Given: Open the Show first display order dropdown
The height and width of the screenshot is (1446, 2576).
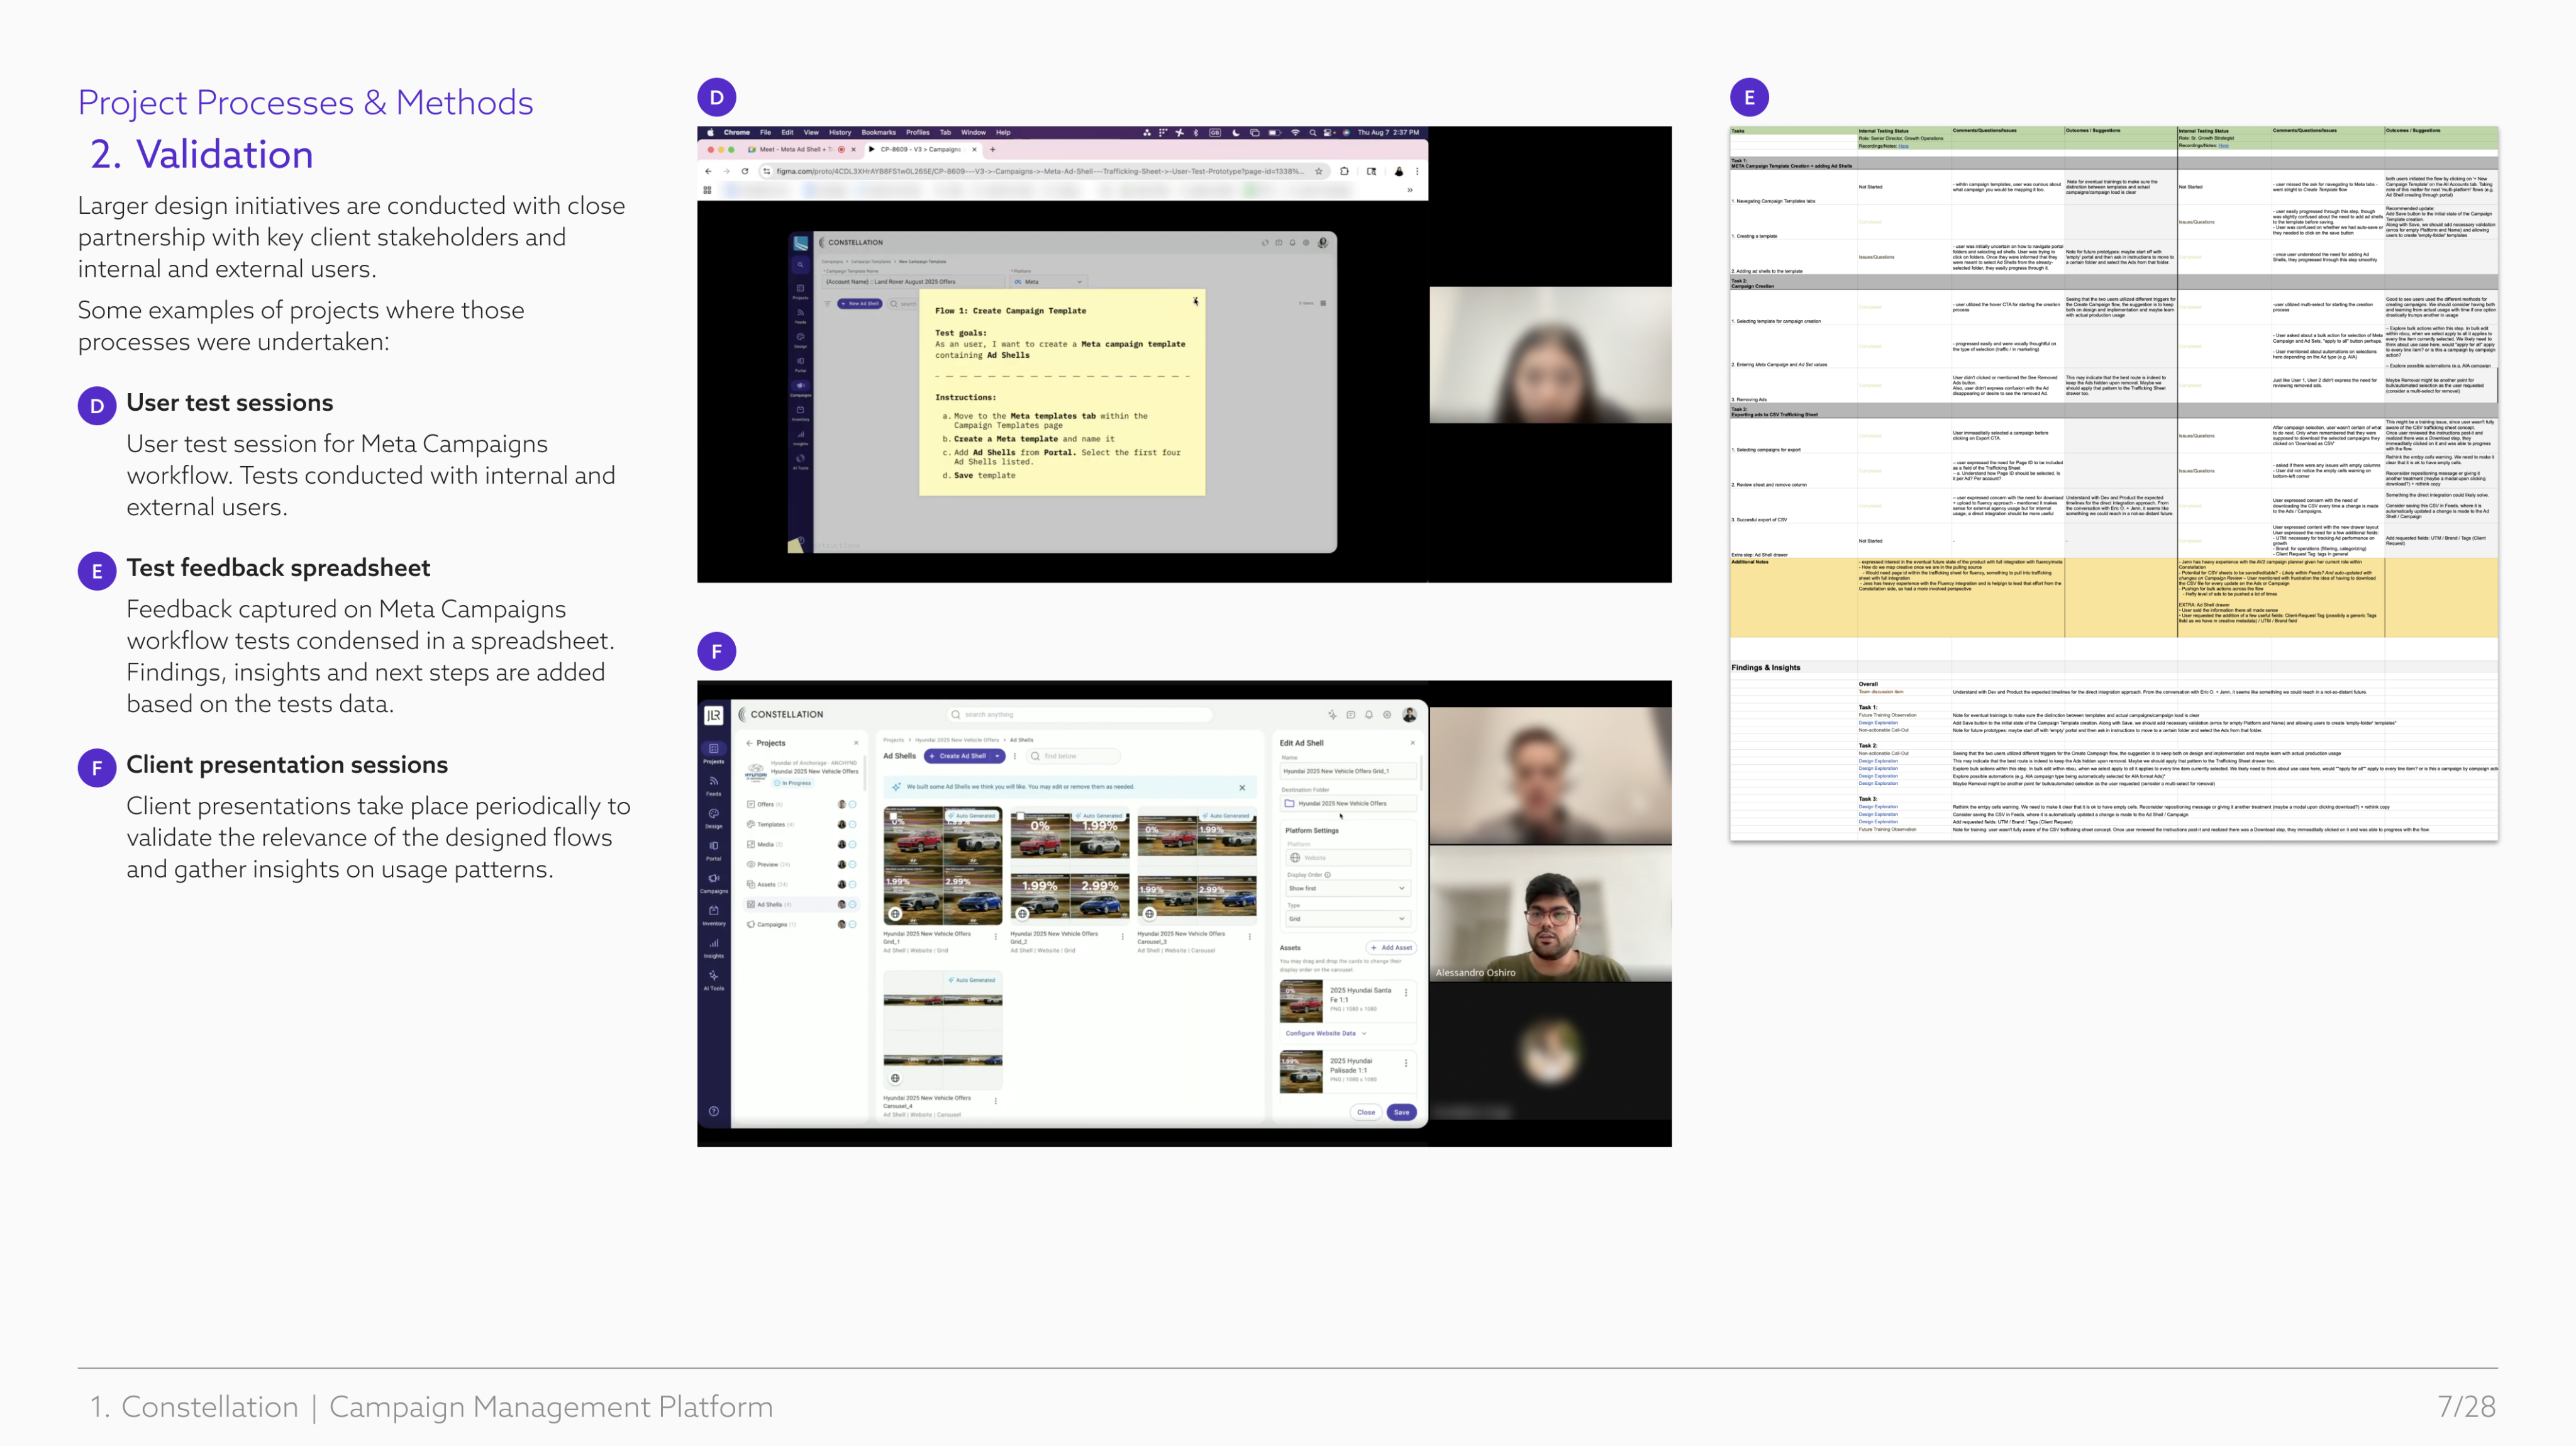Looking at the screenshot, I should click(x=1347, y=888).
